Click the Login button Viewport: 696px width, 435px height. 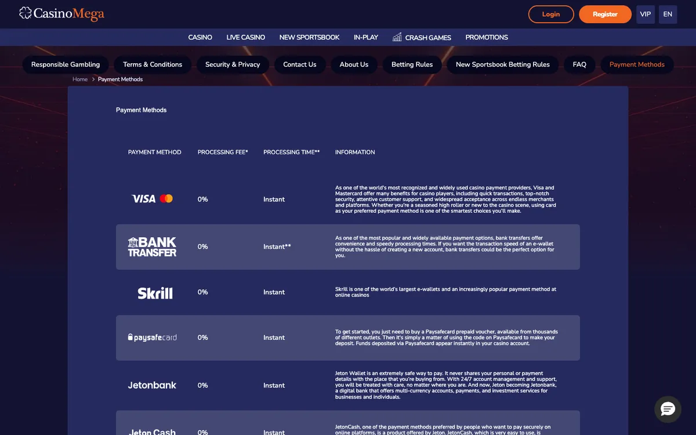pyautogui.click(x=551, y=14)
